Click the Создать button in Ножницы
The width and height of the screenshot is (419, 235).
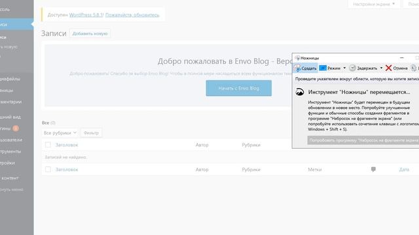tap(305, 68)
